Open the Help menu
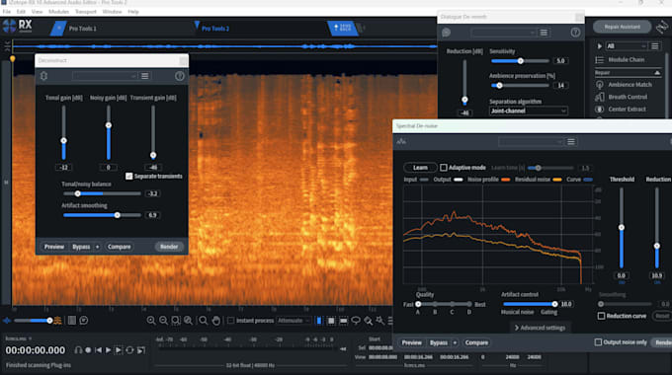672x375 pixels. pos(133,12)
